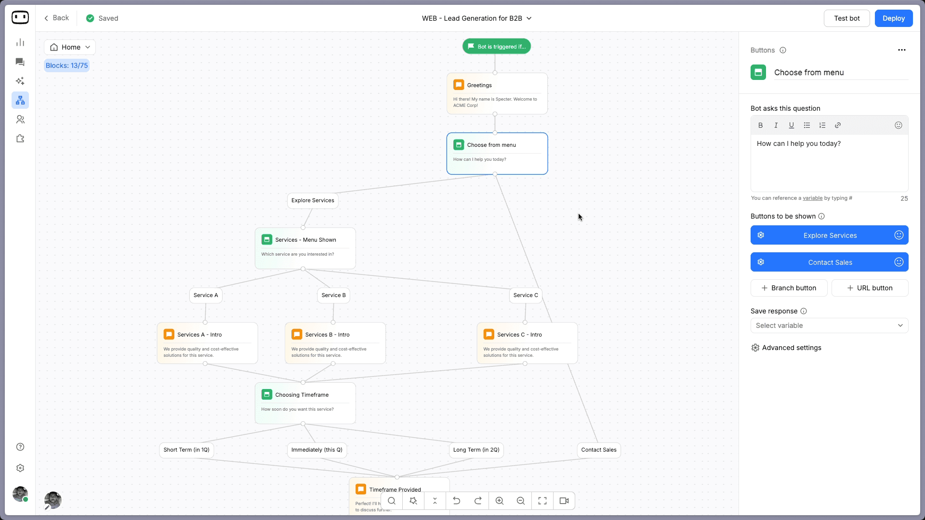The width and height of the screenshot is (925, 520).
Task: Zoom in on the flow canvas
Action: click(x=500, y=501)
